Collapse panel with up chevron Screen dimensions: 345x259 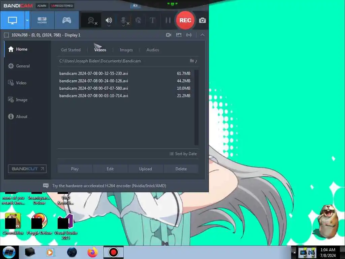coord(202,35)
